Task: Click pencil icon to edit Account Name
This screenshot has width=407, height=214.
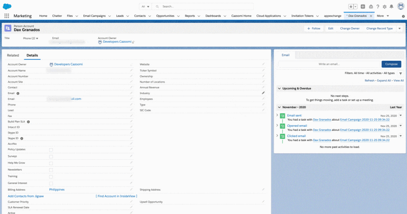Action: coord(131,70)
